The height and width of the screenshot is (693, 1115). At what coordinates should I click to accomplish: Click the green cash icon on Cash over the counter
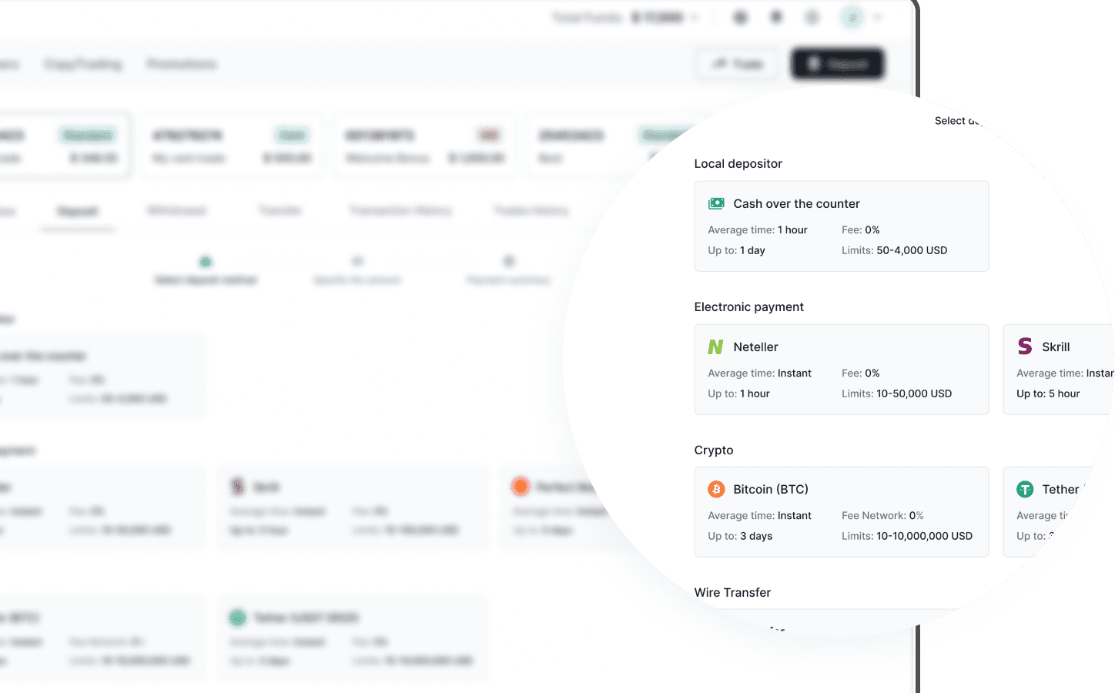pyautogui.click(x=716, y=203)
